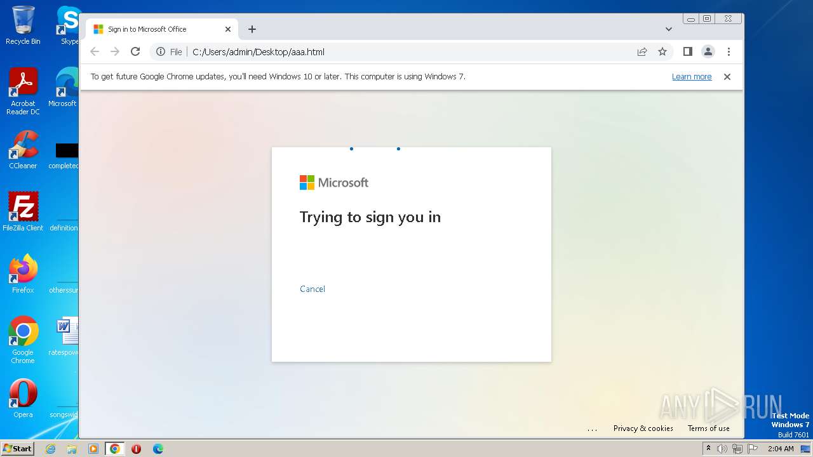Open Chrome three-dot menu
This screenshot has width=813, height=457.
point(729,52)
